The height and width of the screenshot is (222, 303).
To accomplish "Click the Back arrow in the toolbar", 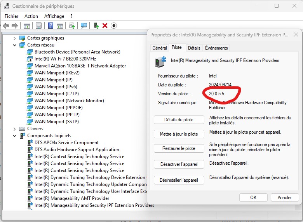I will coord(6,26).
